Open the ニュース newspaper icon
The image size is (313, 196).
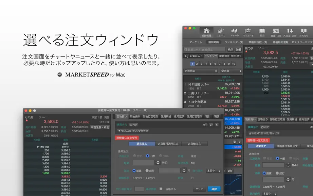pyautogui.click(x=221, y=32)
